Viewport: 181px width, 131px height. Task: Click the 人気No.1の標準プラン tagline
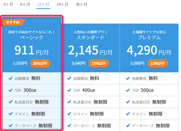click(90, 32)
